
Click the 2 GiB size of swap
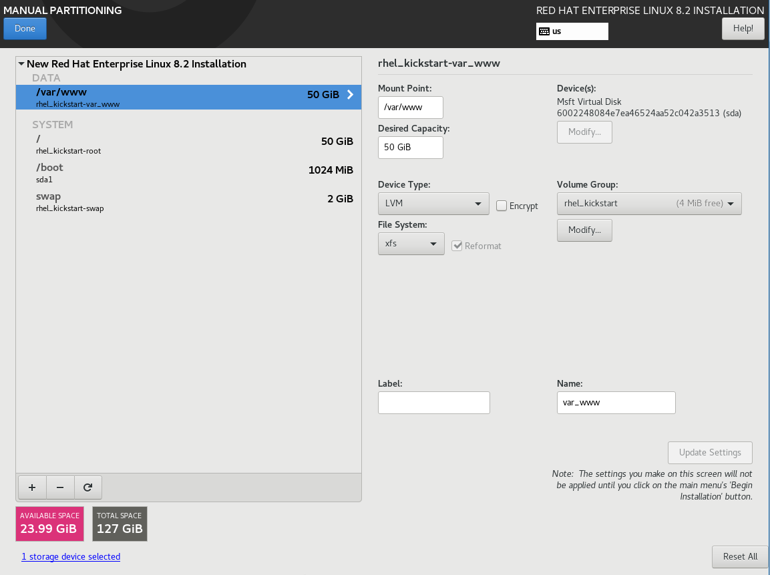[x=341, y=199]
